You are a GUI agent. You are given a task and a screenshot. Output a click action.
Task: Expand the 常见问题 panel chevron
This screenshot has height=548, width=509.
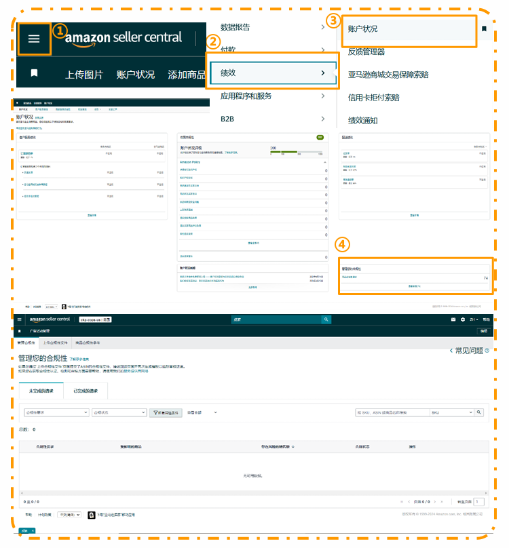[451, 351]
